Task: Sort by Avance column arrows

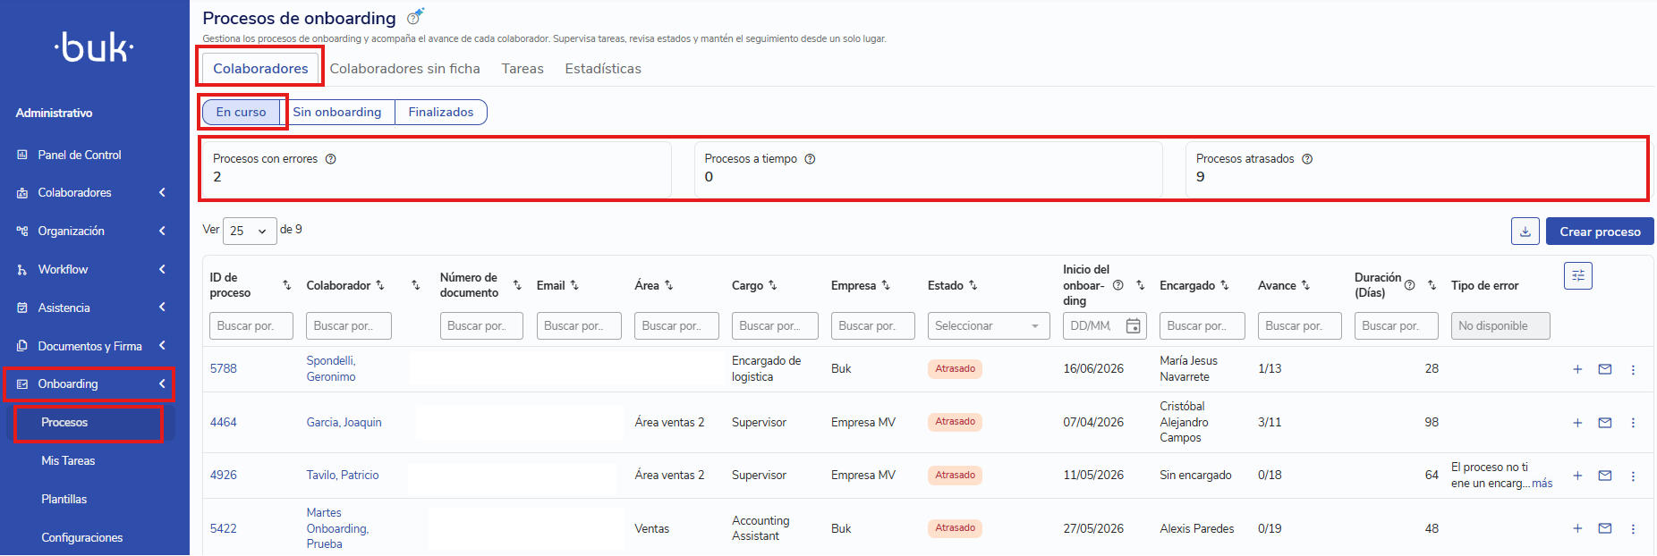Action: (x=1305, y=285)
